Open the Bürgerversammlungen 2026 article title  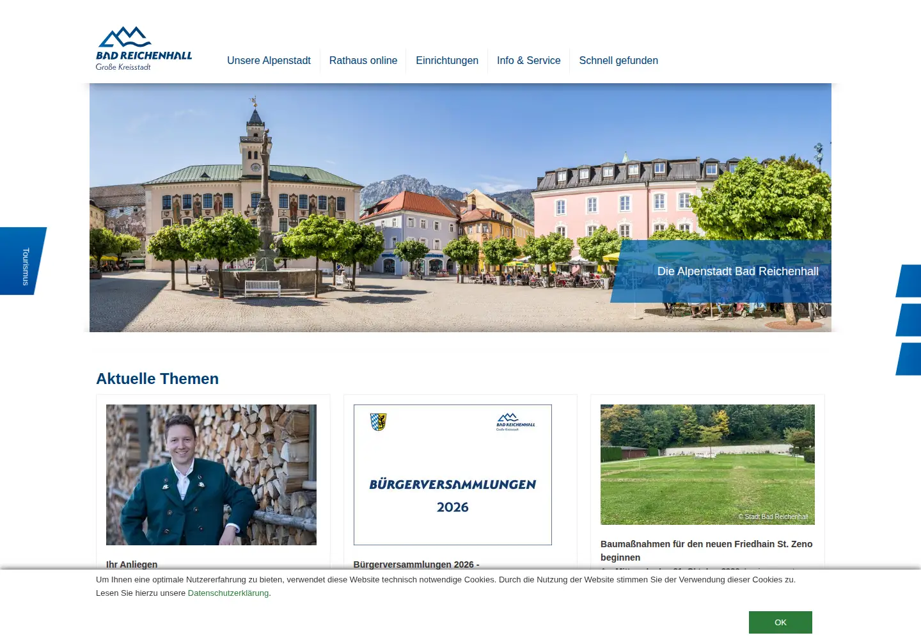[416, 564]
